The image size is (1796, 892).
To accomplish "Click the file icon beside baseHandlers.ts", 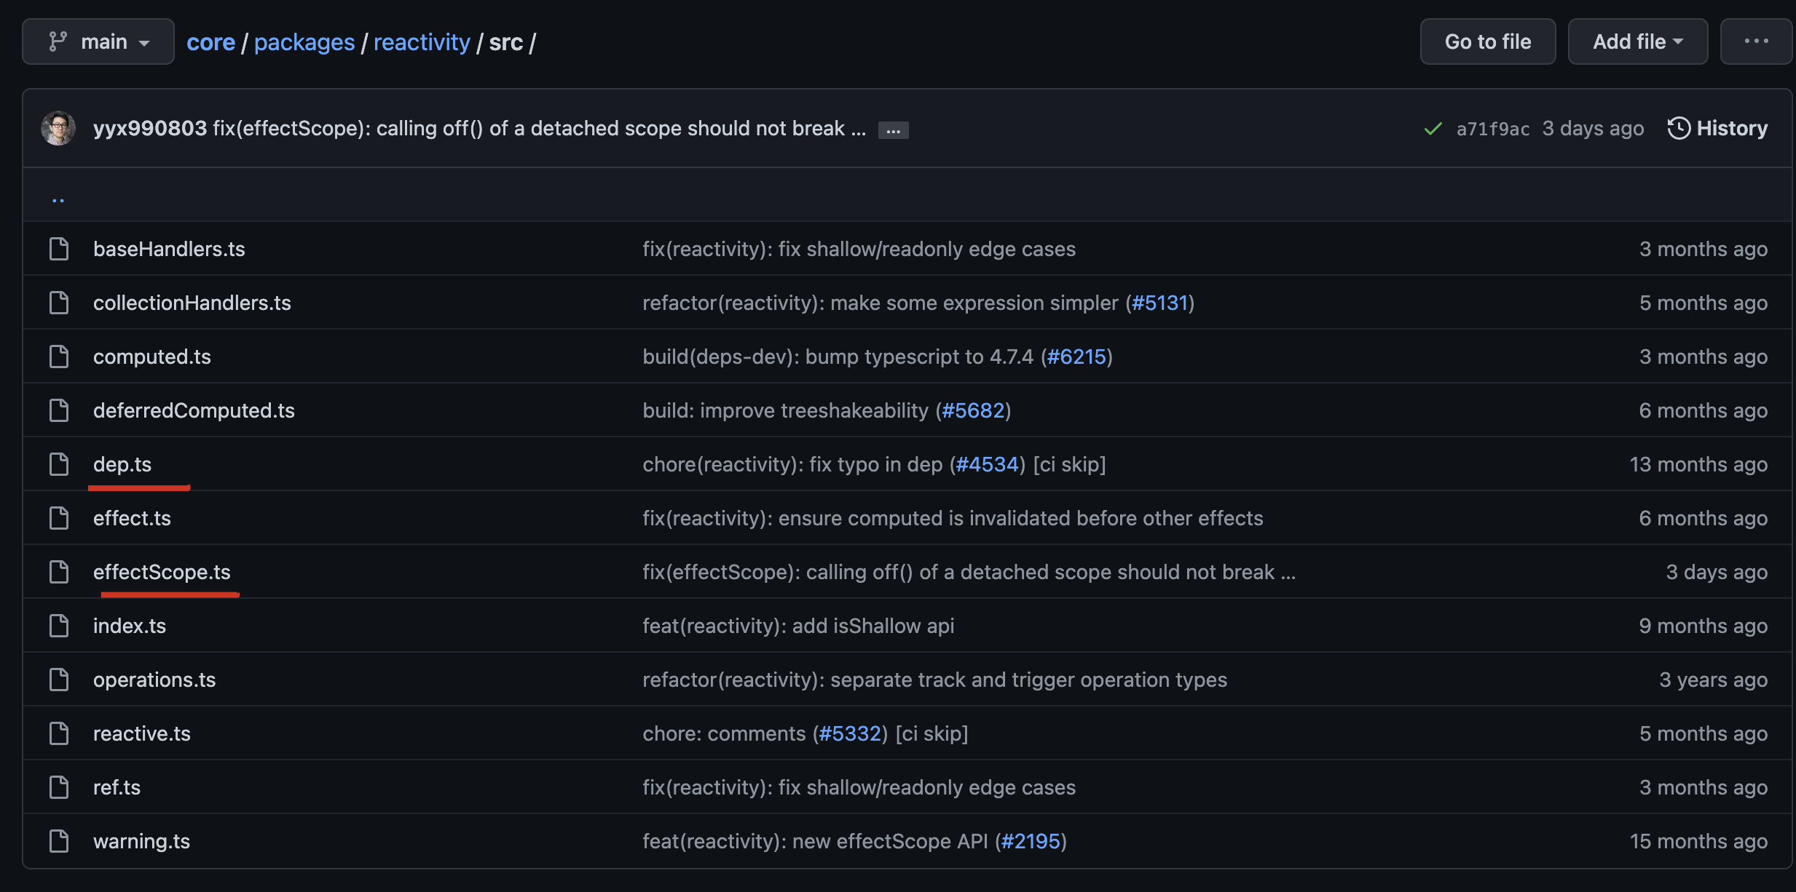I will tap(59, 249).
